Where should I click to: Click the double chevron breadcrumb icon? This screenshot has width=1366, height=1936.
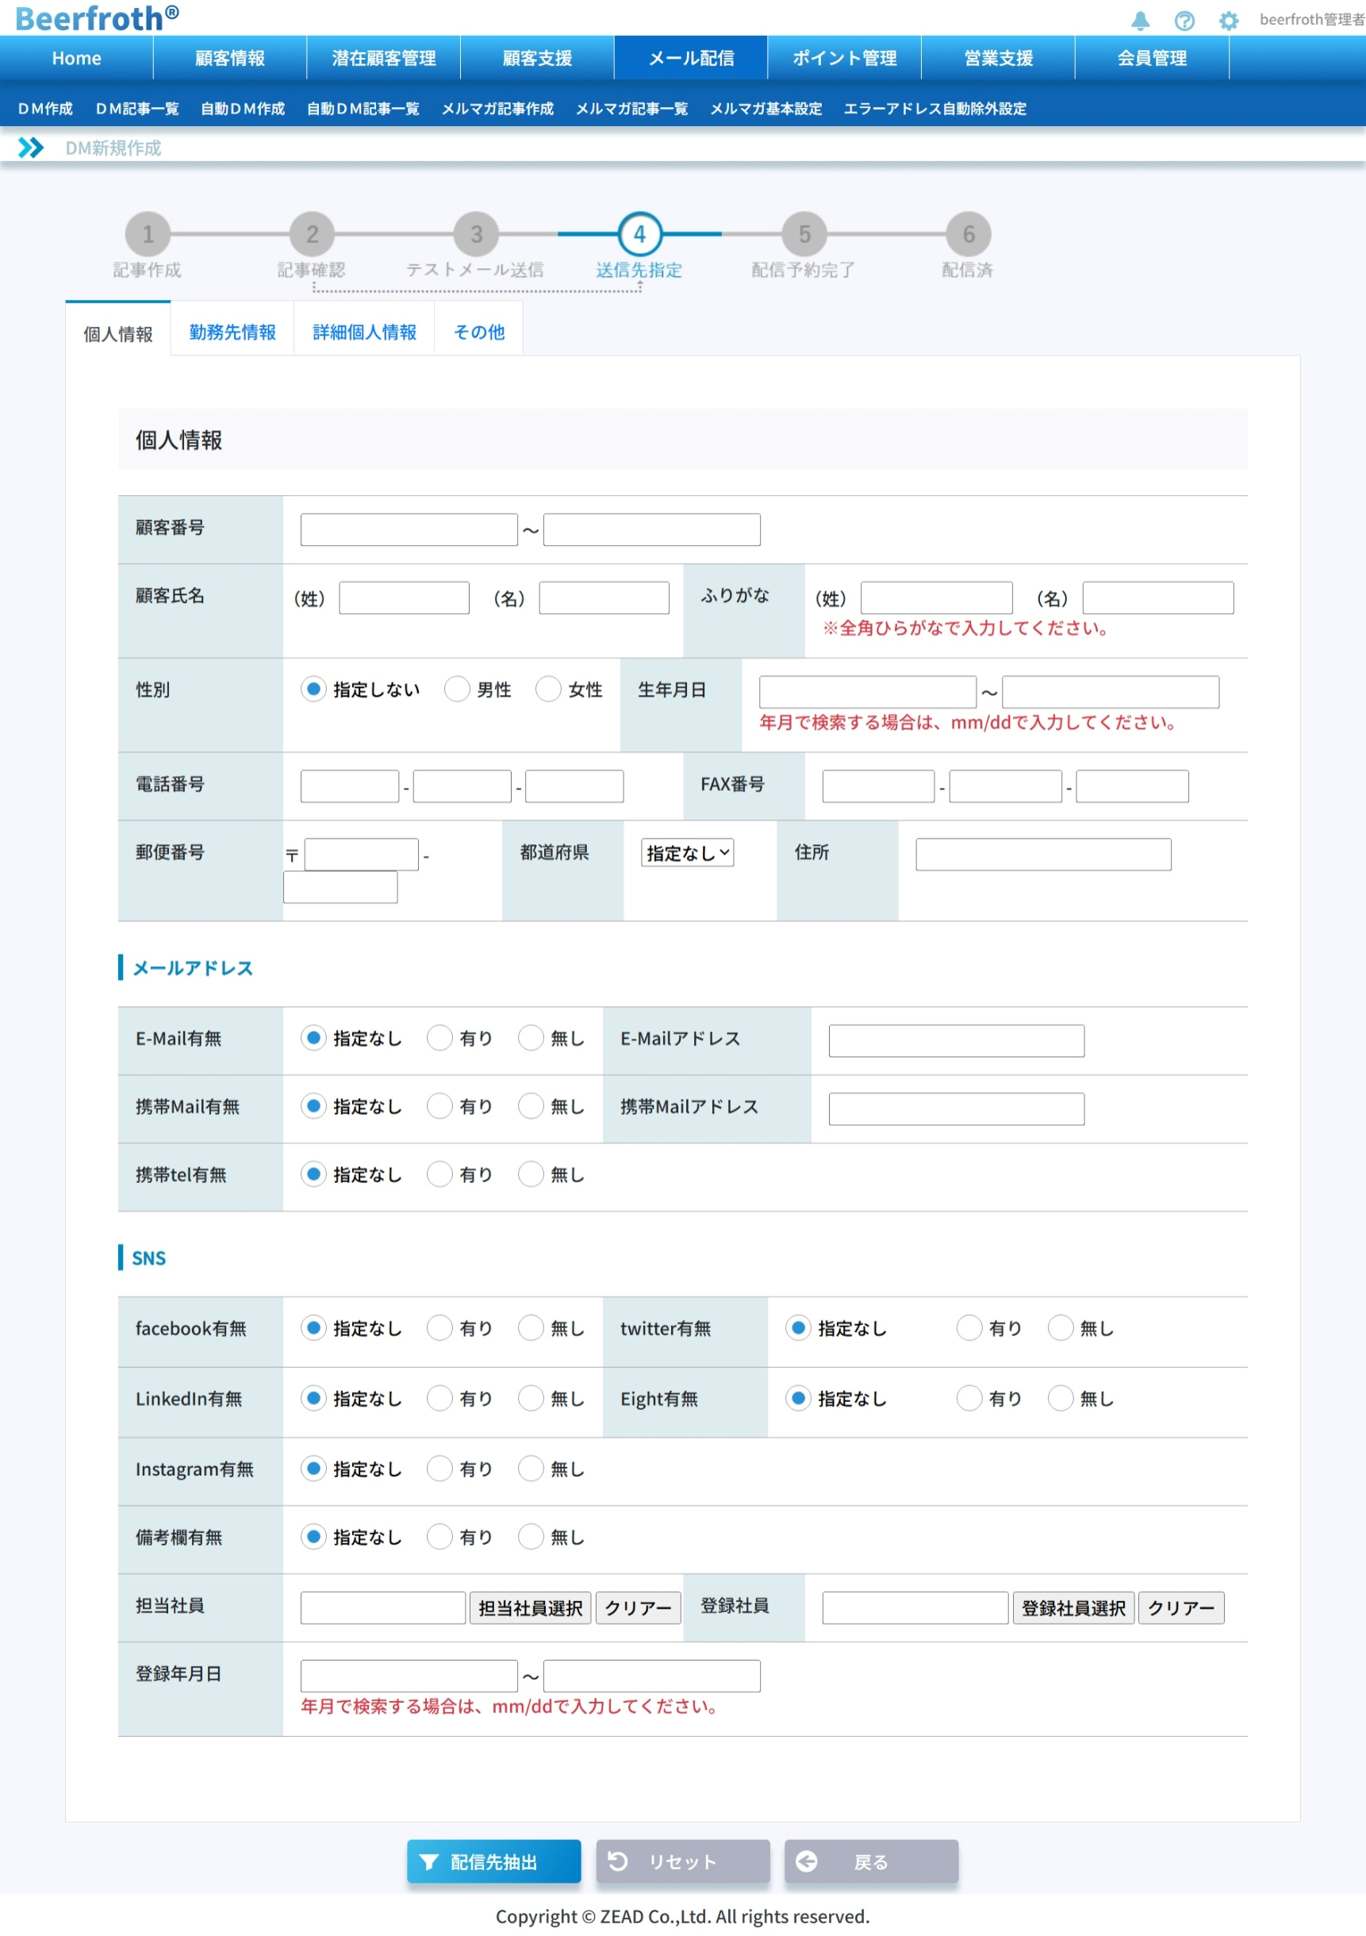(31, 148)
